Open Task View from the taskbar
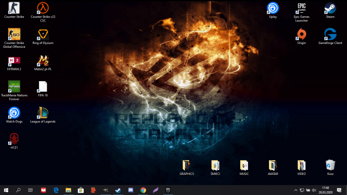347x195 pixels. click(31, 190)
